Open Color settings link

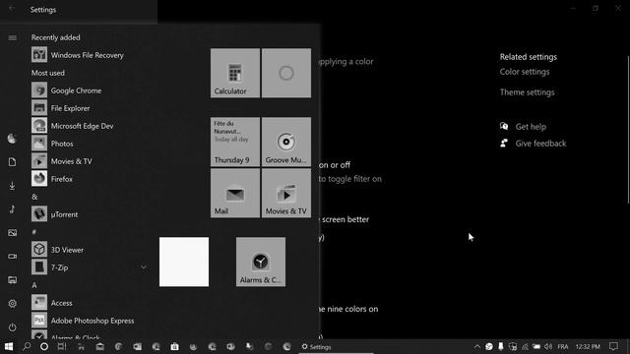[x=525, y=72]
